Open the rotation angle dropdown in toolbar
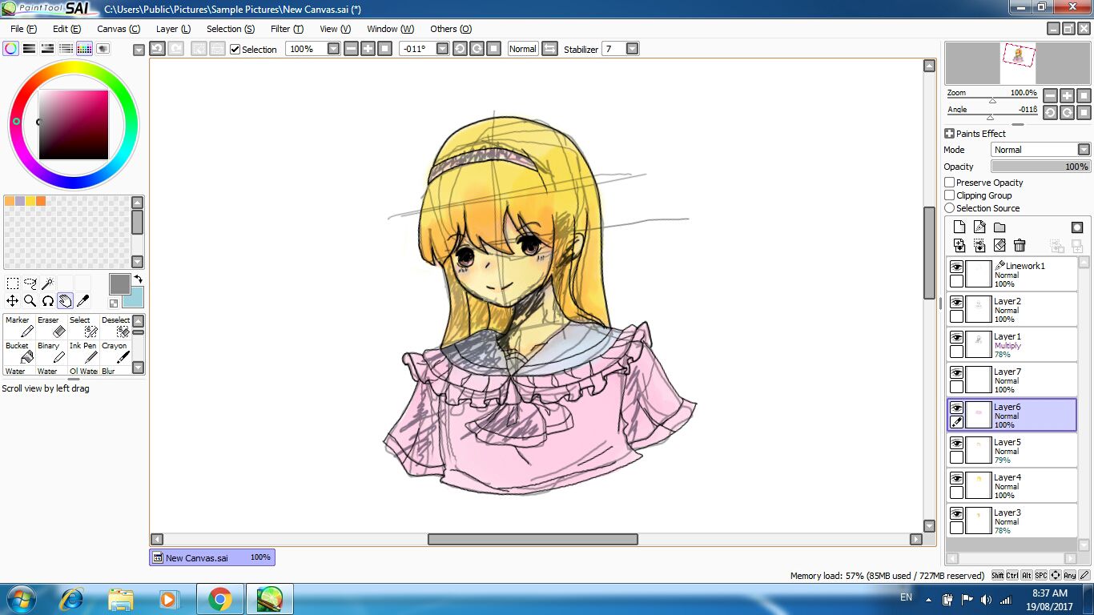This screenshot has width=1094, height=615. coord(442,49)
